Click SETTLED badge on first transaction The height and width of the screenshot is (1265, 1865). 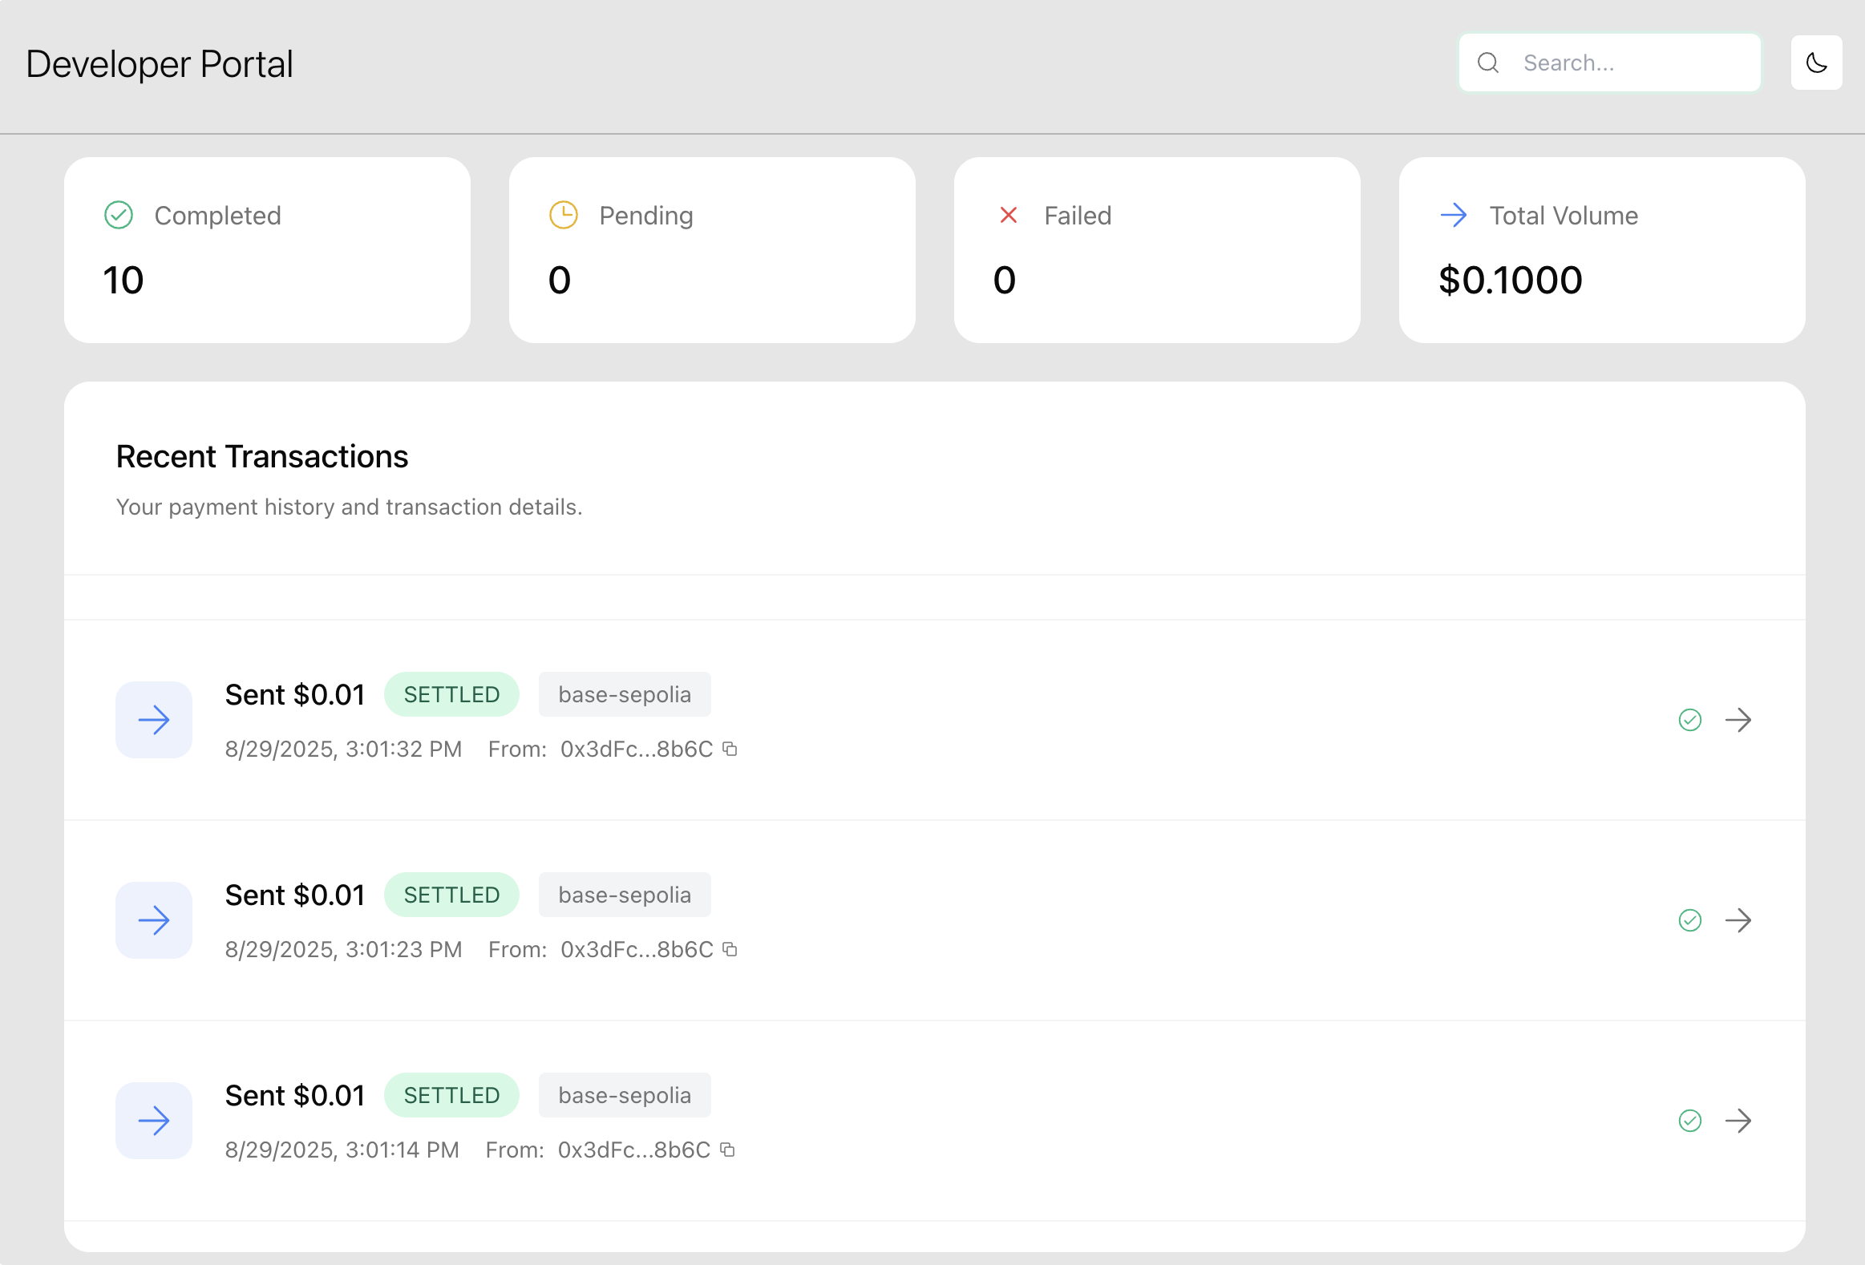[451, 695]
